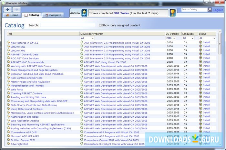226x150 pixels.
Task: Sort by the Title column header
Action: point(43,34)
